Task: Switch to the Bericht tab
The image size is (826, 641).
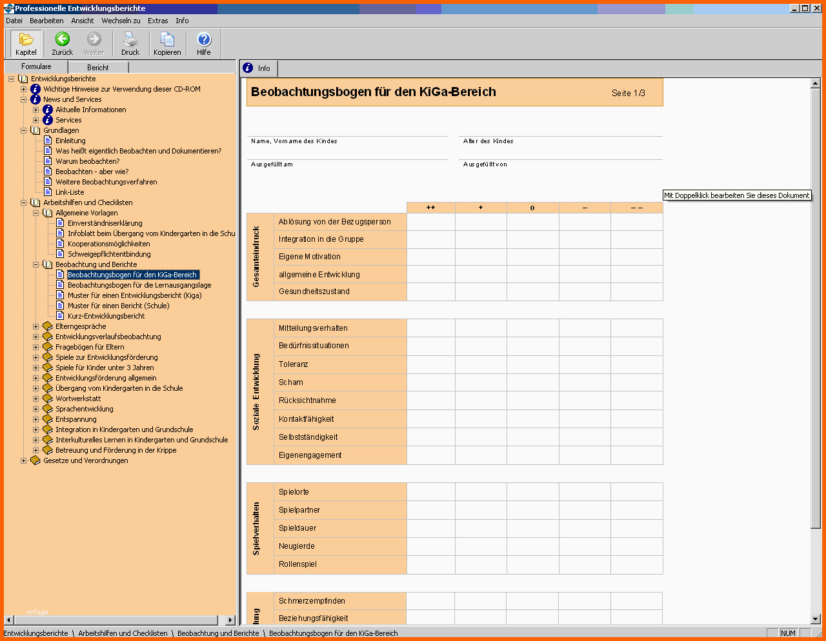Action: point(98,67)
